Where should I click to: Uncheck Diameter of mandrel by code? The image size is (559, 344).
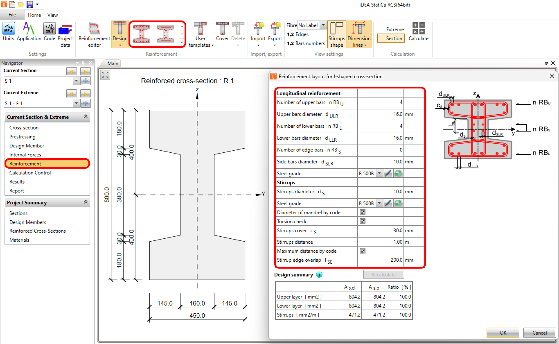click(363, 212)
